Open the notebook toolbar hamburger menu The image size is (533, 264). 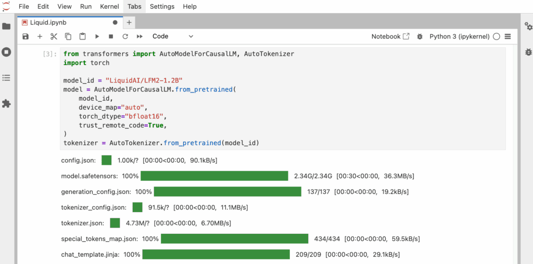(508, 36)
